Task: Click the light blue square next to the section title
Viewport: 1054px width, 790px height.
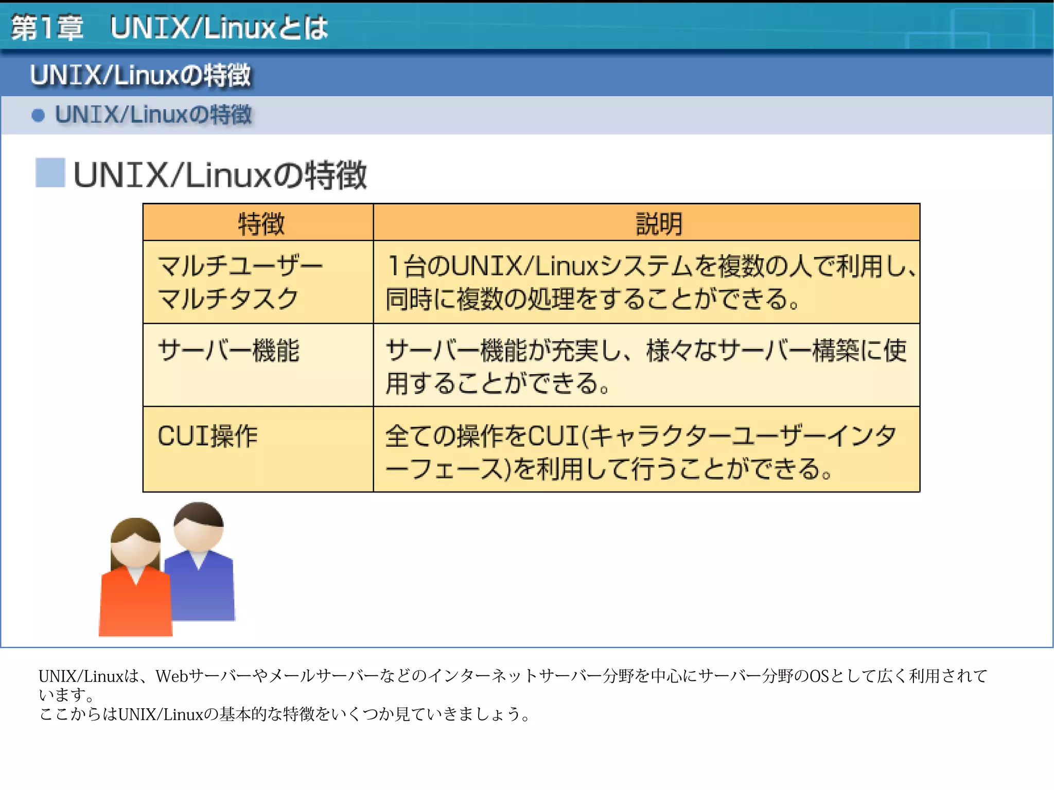Action: pyautogui.click(x=50, y=172)
